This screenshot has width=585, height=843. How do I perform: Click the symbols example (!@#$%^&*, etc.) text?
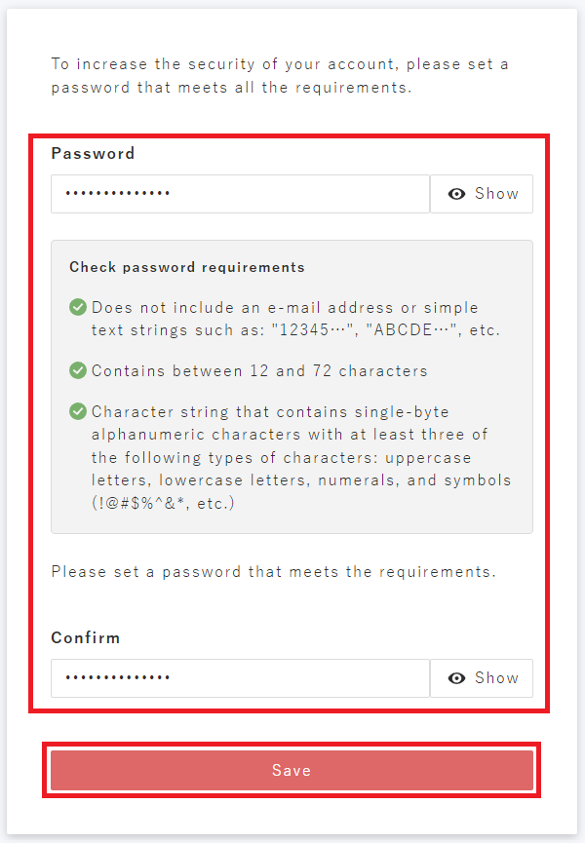pyautogui.click(x=148, y=504)
